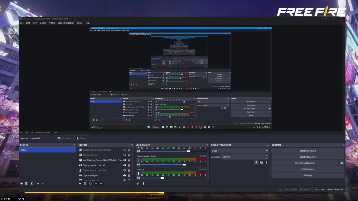
Task: Open source properties gear in Sources dock
Action: click(x=90, y=183)
